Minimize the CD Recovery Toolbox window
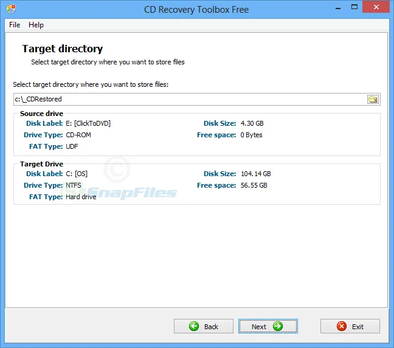Viewport: 394px width, 348px height. 338,7
